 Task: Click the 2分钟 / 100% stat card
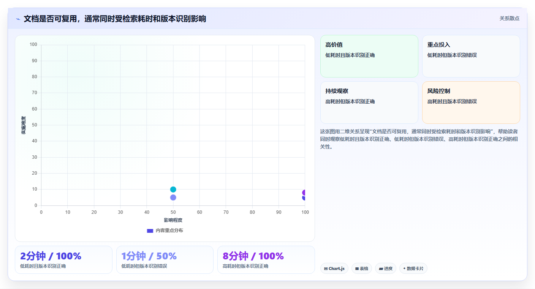63,260
